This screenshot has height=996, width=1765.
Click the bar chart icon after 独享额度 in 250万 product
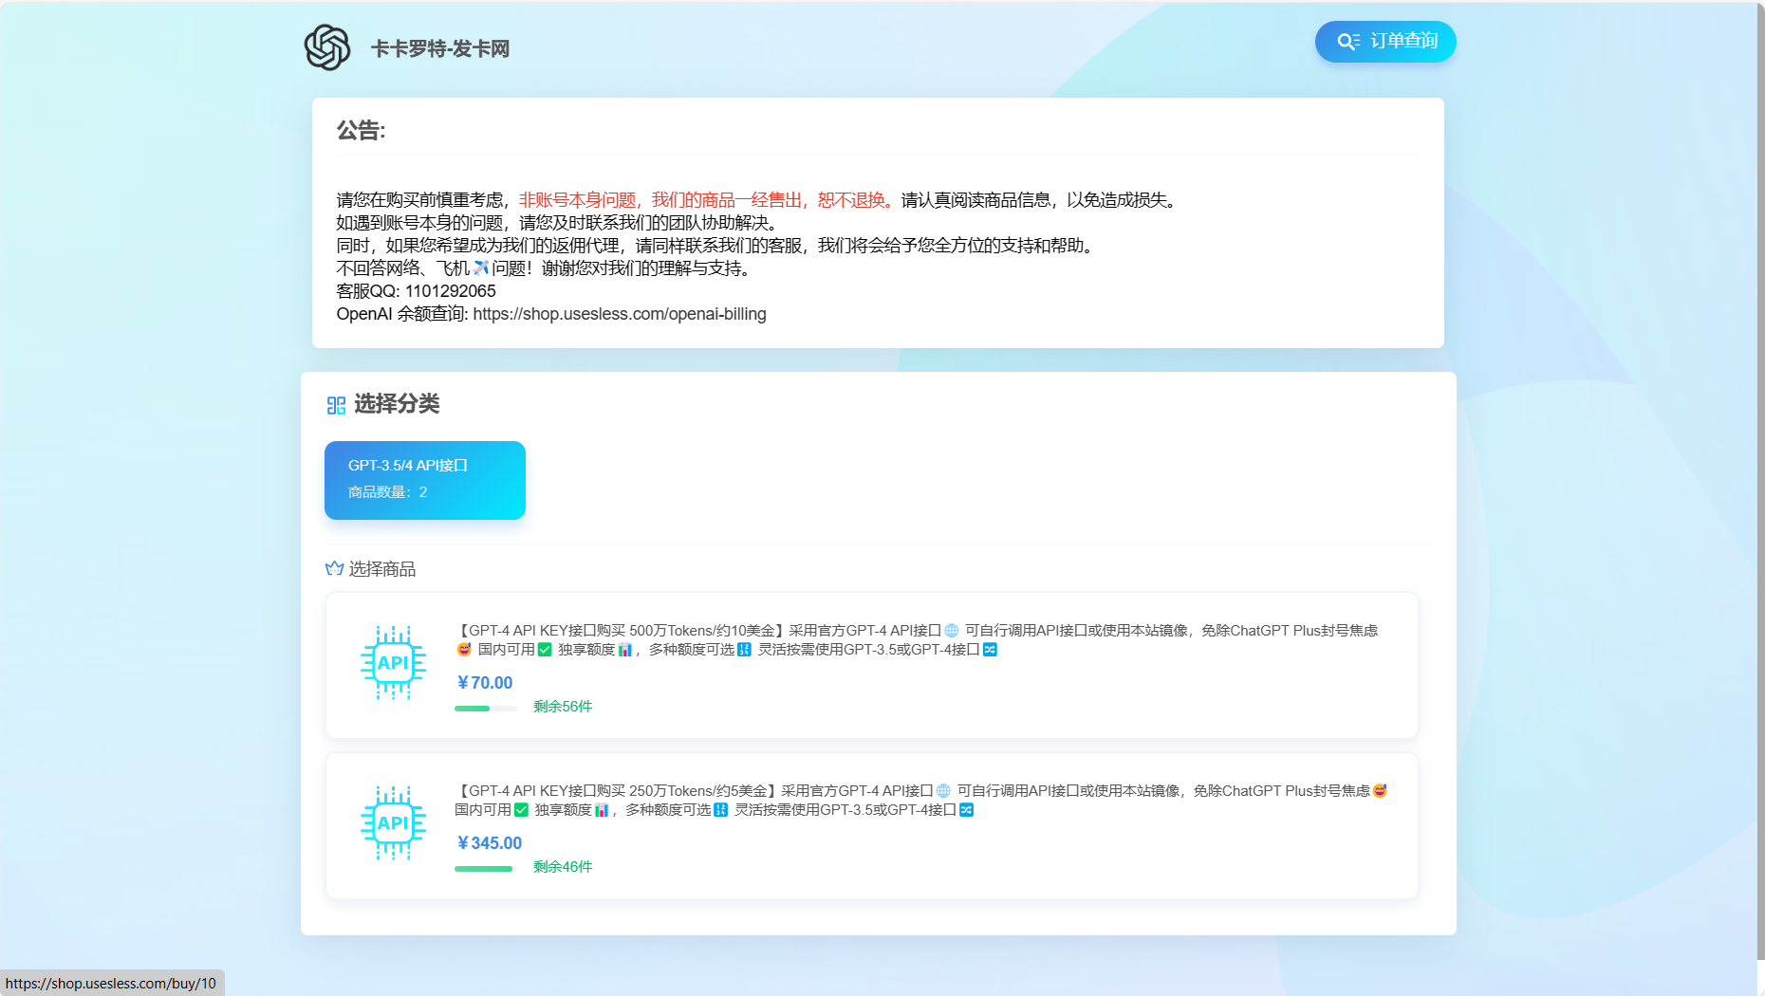[x=602, y=810]
